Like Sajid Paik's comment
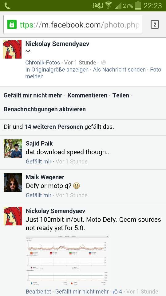166x296 pixels. [x=39, y=162]
